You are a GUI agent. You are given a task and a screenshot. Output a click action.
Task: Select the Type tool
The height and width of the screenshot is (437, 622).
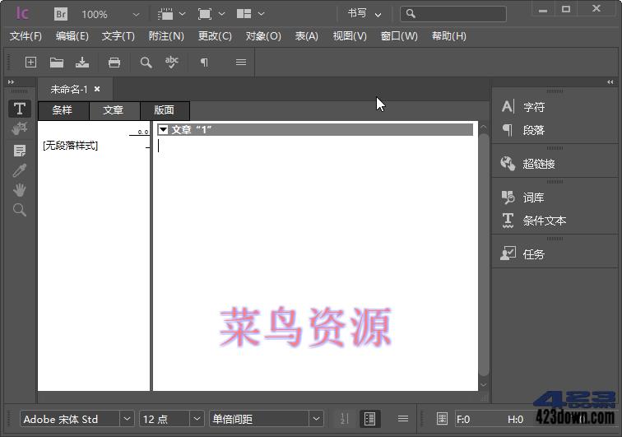tap(20, 109)
